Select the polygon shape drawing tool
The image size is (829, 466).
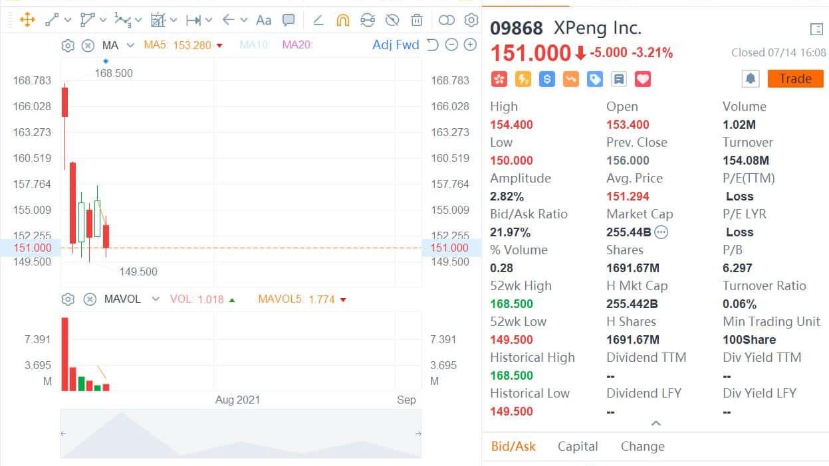(x=87, y=20)
